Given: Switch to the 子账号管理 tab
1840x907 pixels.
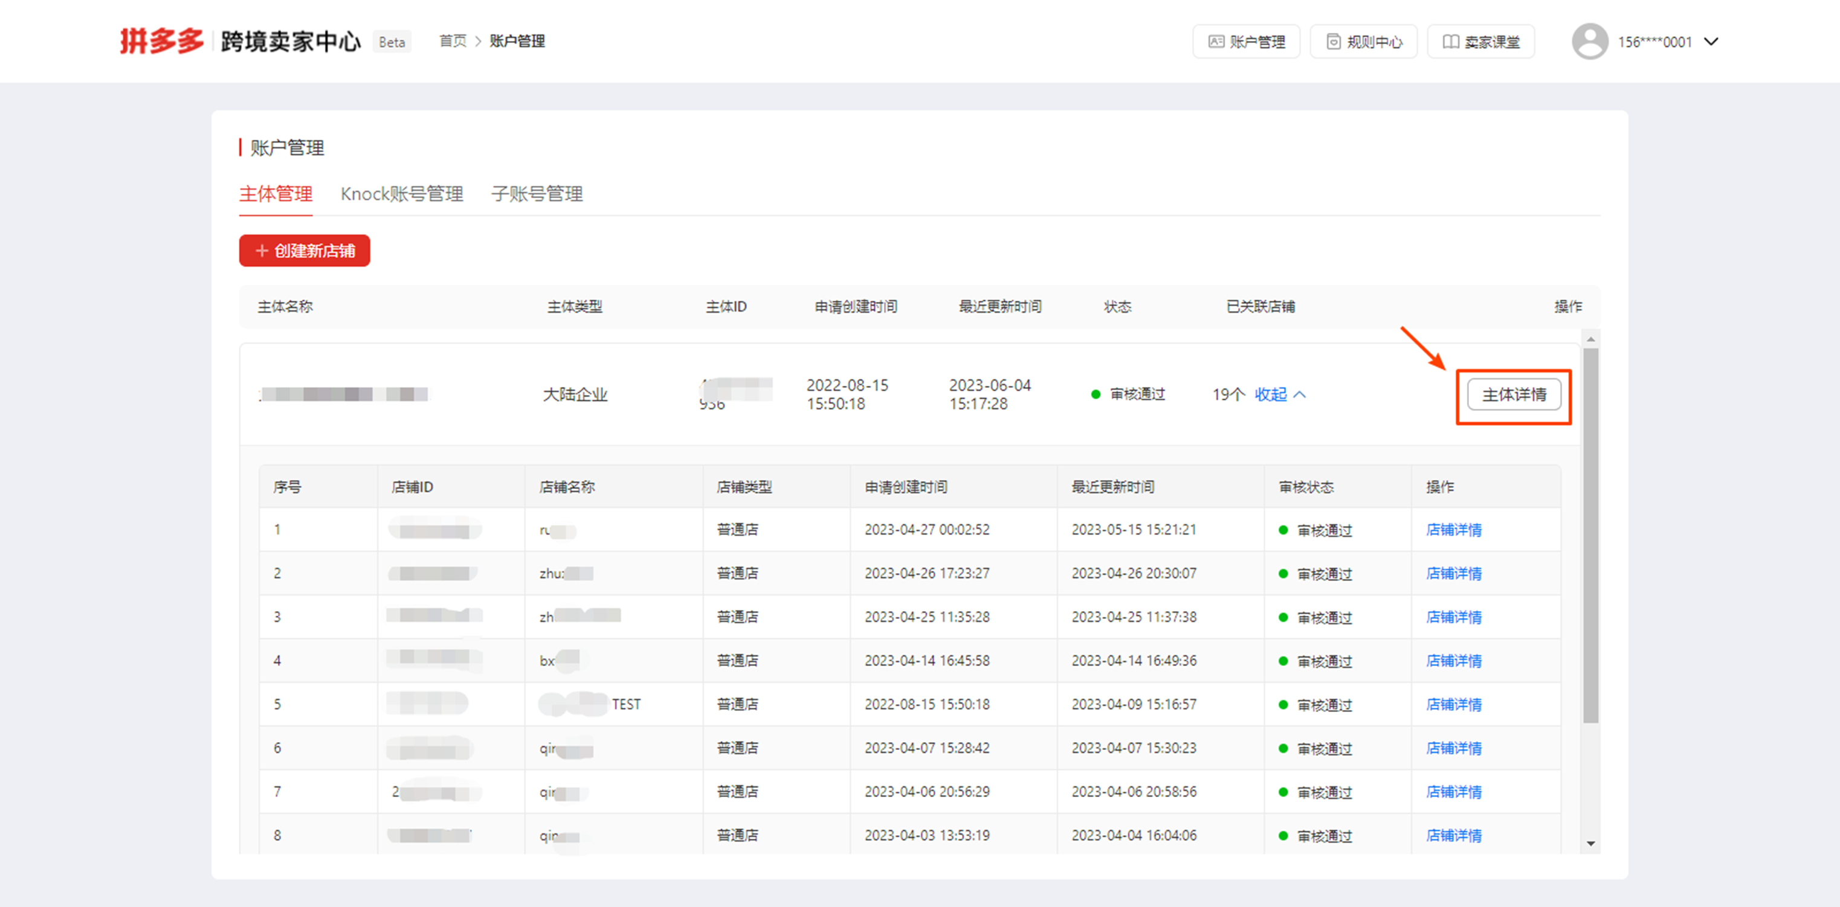Looking at the screenshot, I should (537, 193).
